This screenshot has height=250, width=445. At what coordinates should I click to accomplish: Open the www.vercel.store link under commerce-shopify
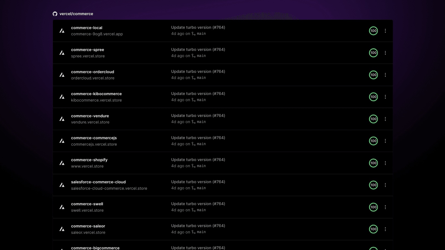pyautogui.click(x=87, y=166)
